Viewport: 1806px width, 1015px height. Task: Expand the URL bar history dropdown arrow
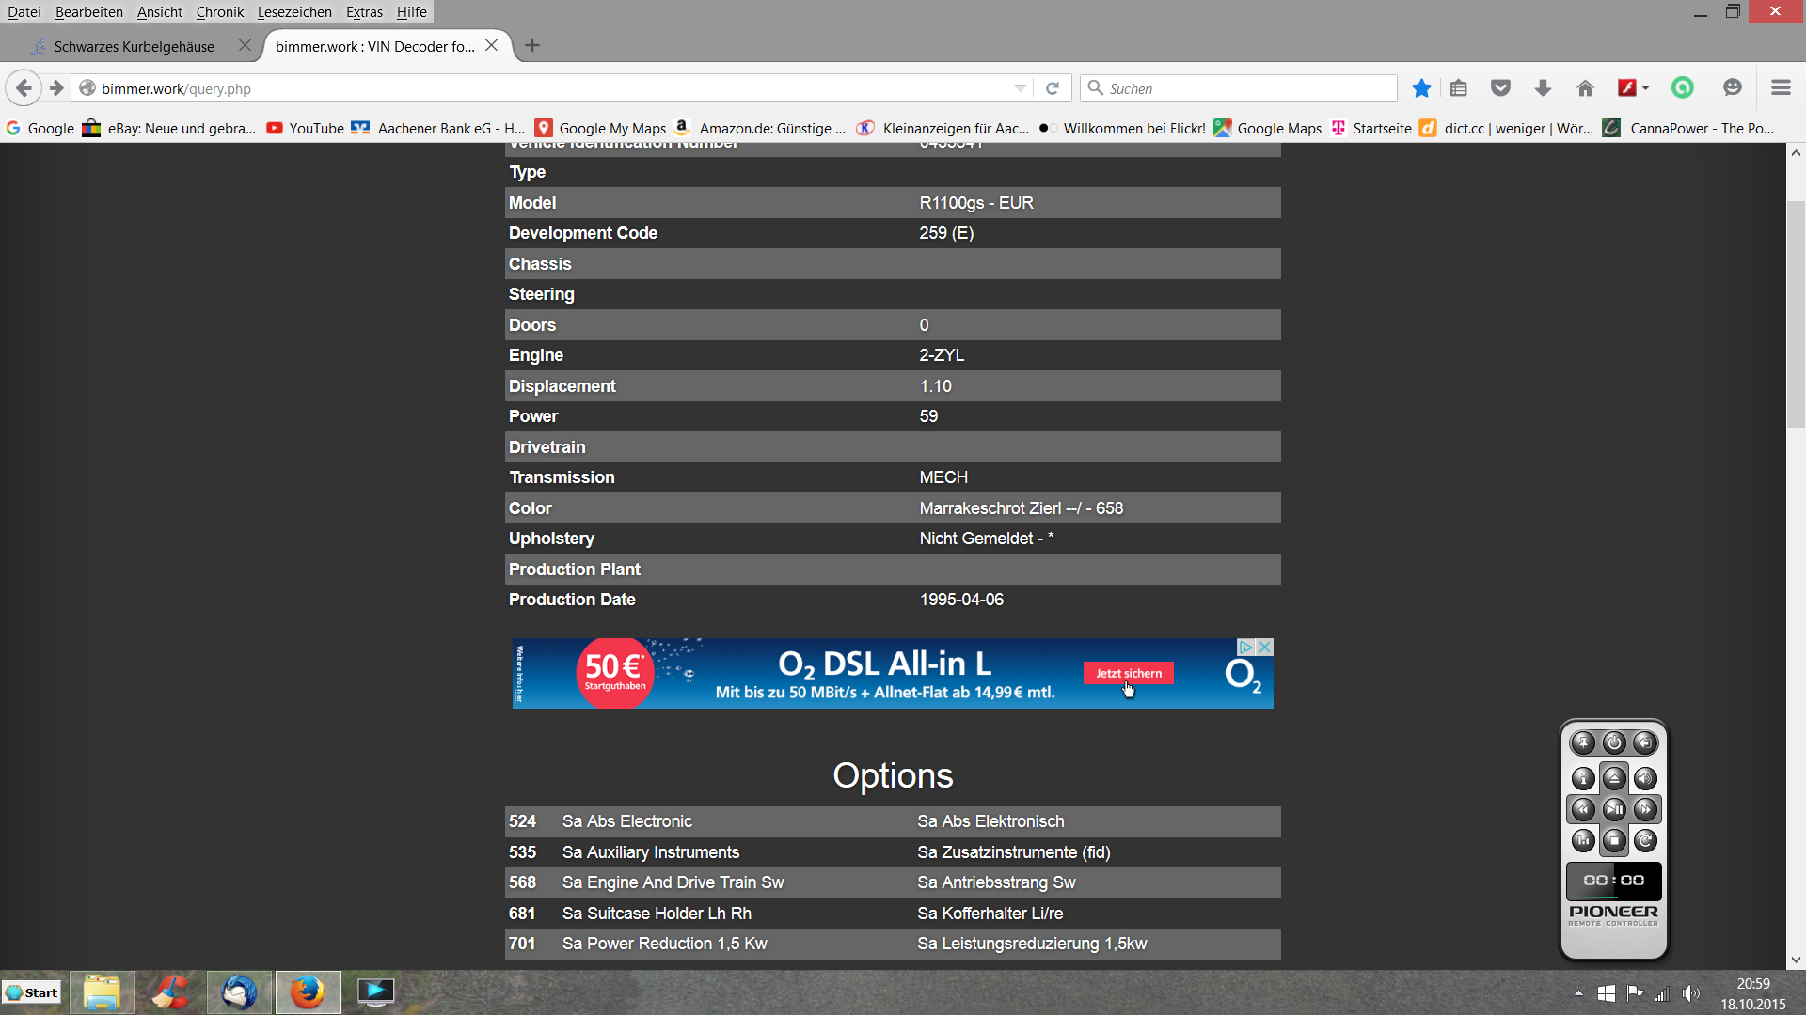(x=1021, y=88)
